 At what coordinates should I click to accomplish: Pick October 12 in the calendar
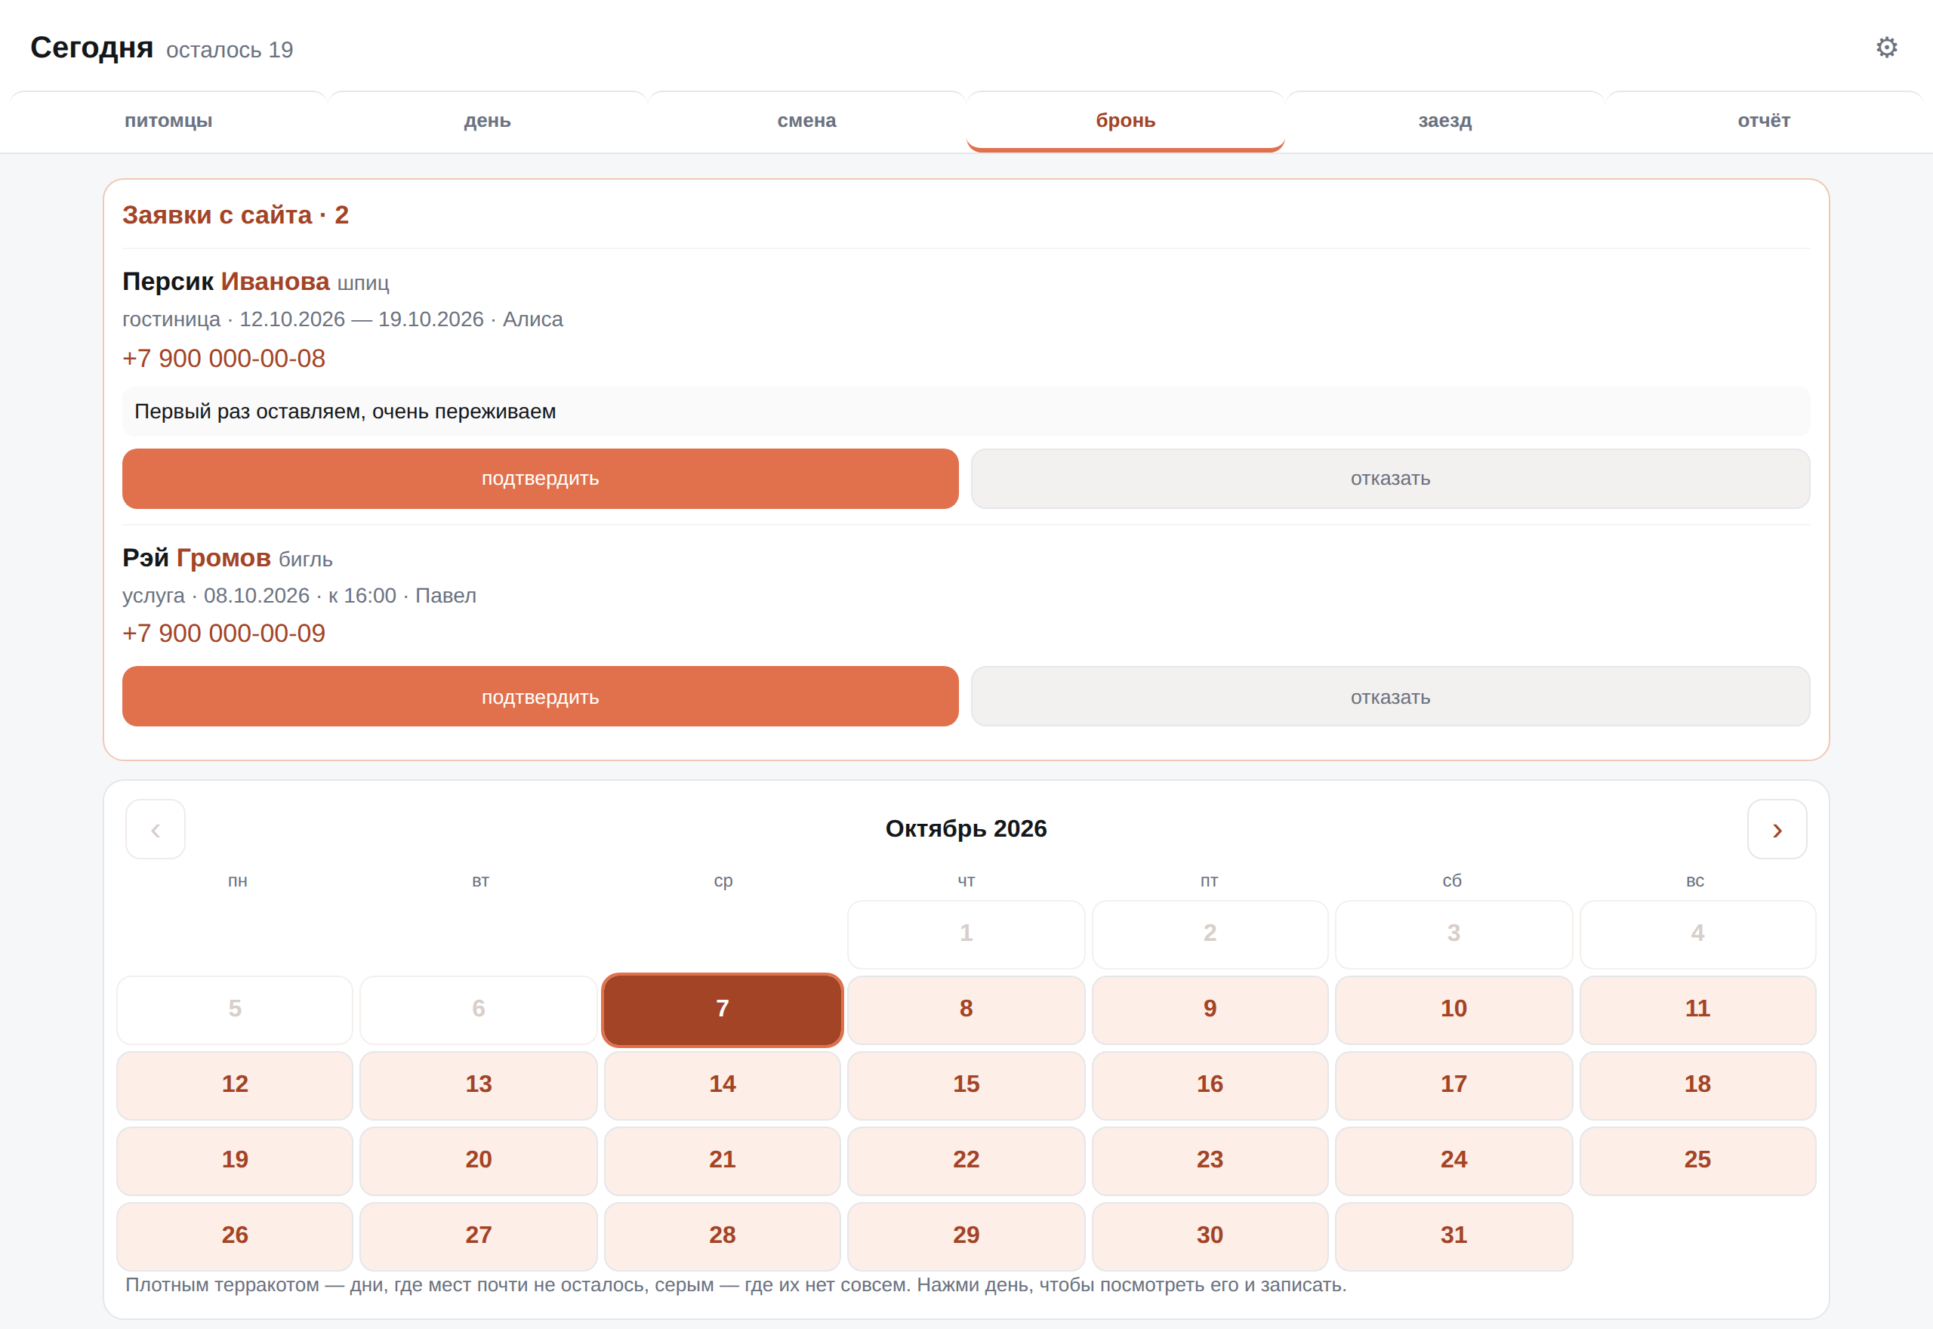coord(235,1084)
